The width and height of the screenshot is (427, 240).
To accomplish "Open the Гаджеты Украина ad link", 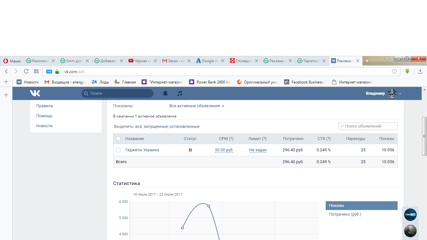I will tap(142, 150).
